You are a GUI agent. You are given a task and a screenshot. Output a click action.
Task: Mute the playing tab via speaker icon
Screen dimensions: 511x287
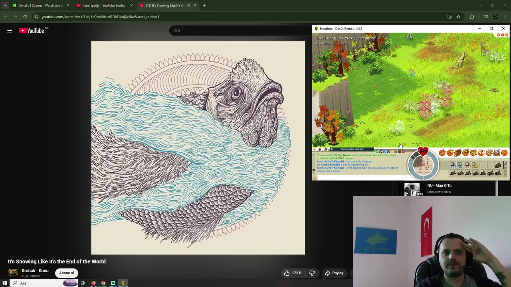[x=188, y=6]
